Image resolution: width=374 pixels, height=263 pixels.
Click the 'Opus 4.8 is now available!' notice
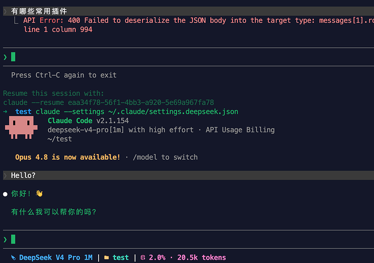pos(68,157)
